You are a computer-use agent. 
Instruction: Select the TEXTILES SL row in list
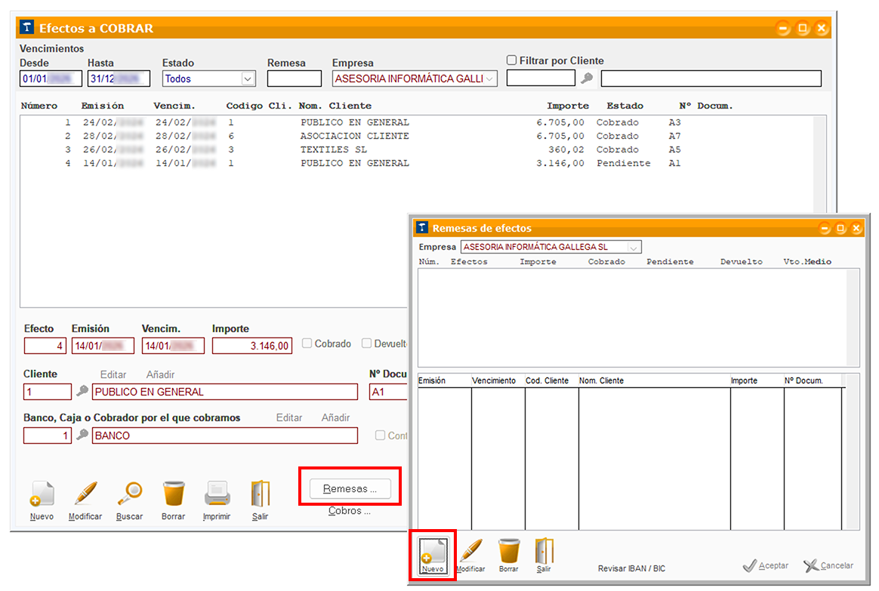point(334,149)
